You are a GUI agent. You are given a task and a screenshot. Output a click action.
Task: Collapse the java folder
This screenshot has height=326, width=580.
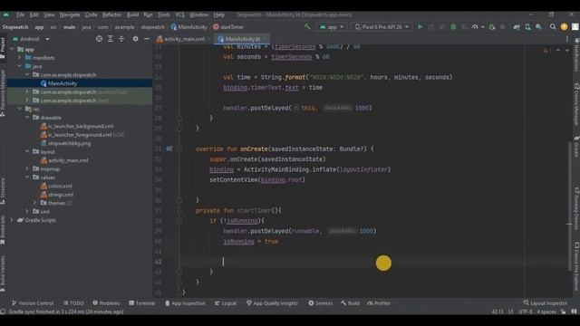coord(20,66)
